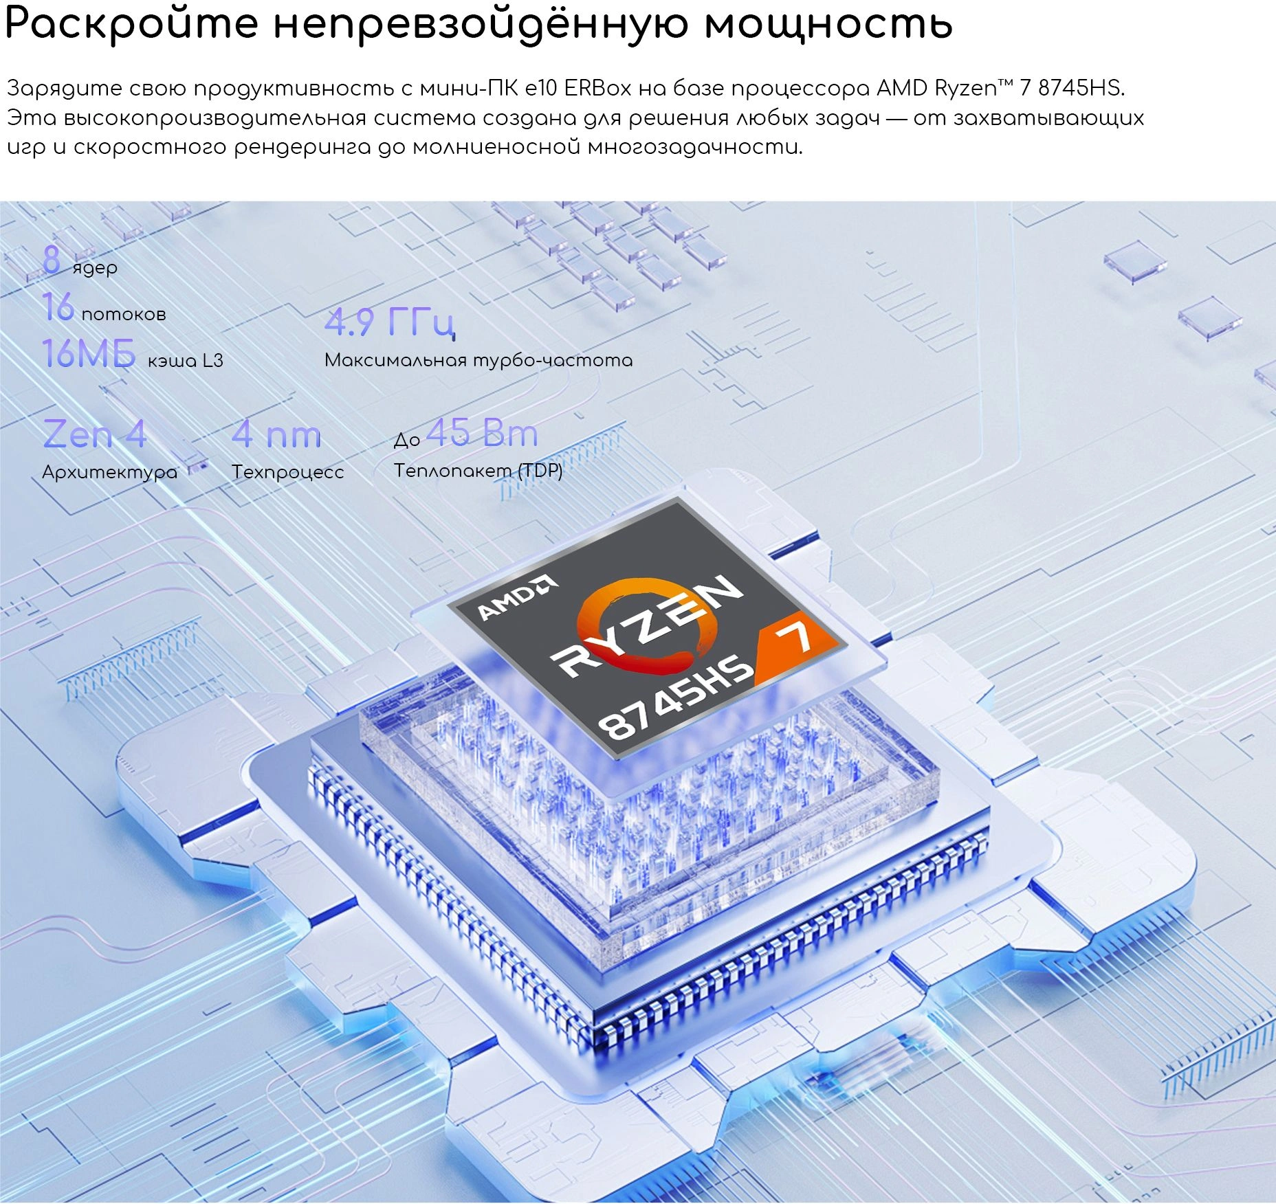Click the "Техпроцесс" label
This screenshot has height=1204, width=1276.
287,472
